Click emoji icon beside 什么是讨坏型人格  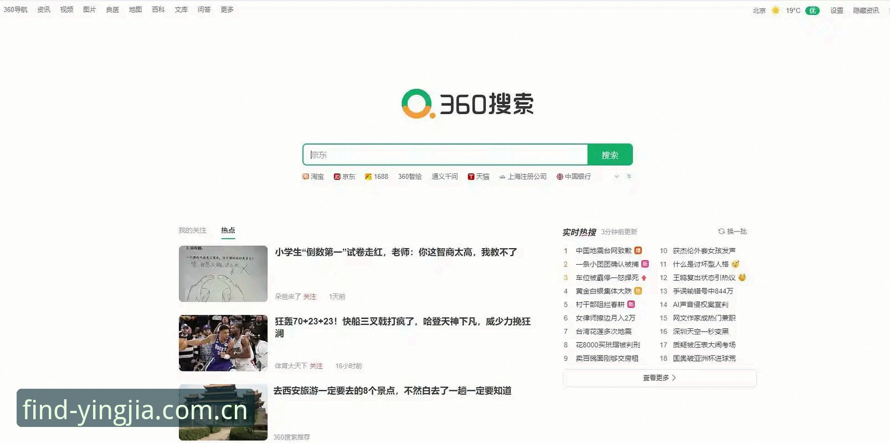[735, 264]
